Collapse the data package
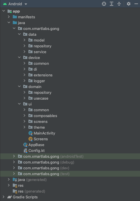140x201 pixels. 19,34
